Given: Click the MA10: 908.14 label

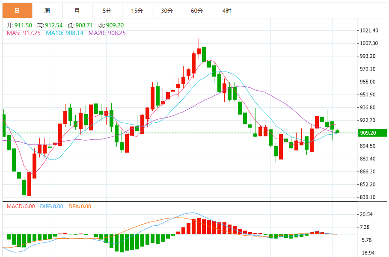Looking at the screenshot, I should click(65, 33).
